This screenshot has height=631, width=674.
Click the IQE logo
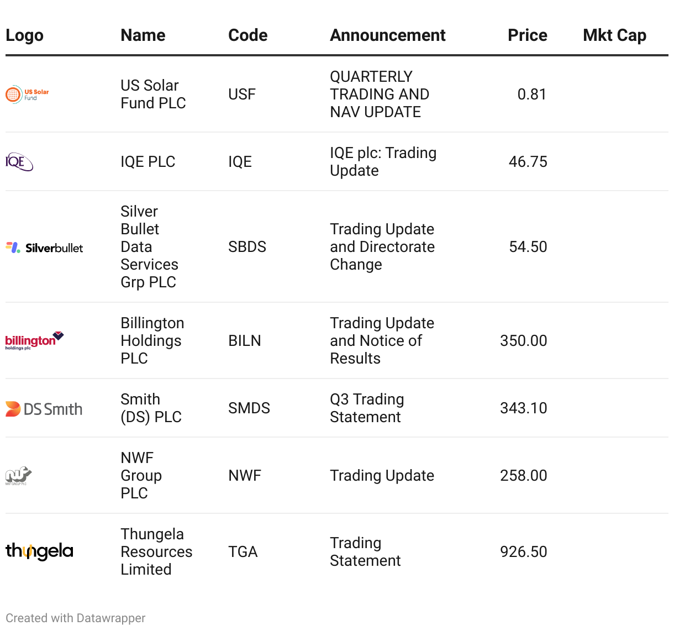pyautogui.click(x=19, y=162)
